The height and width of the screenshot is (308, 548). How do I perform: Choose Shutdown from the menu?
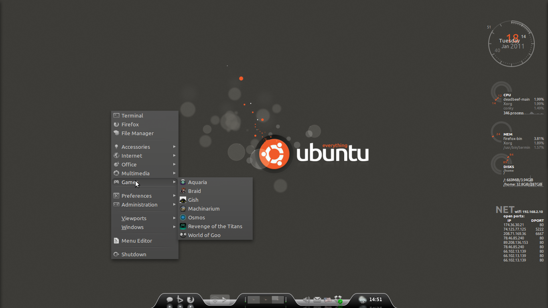pos(145,254)
